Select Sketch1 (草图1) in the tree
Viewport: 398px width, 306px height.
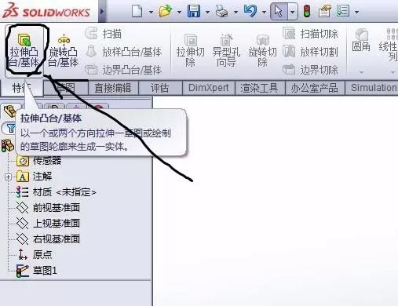[x=37, y=271]
